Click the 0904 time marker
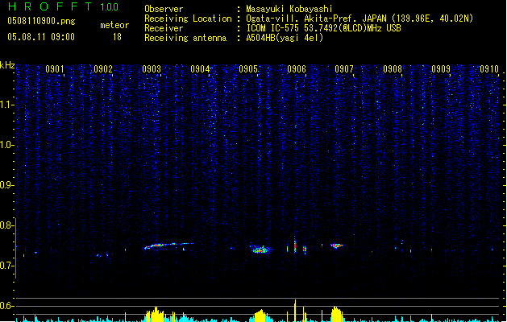 (200, 69)
